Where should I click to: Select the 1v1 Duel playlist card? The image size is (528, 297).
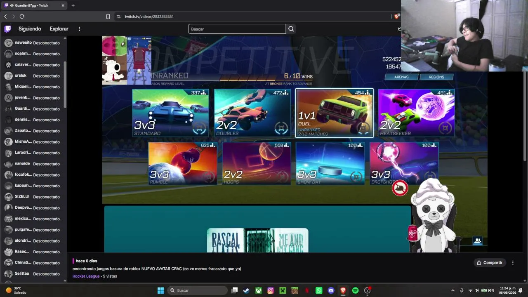(335, 113)
